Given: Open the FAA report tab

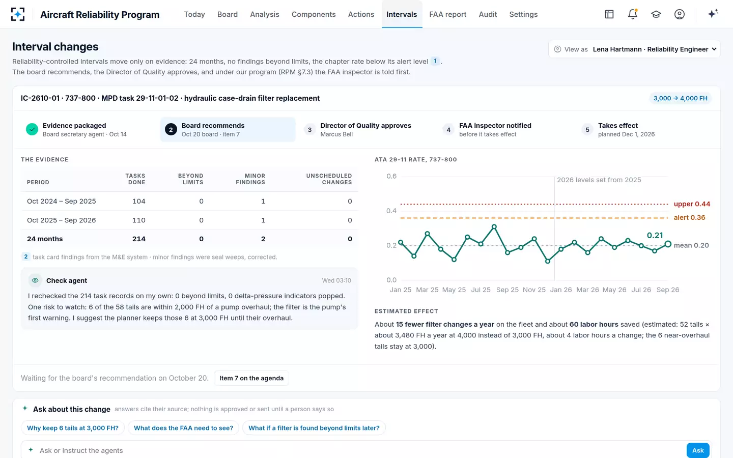Looking at the screenshot, I should [x=448, y=14].
